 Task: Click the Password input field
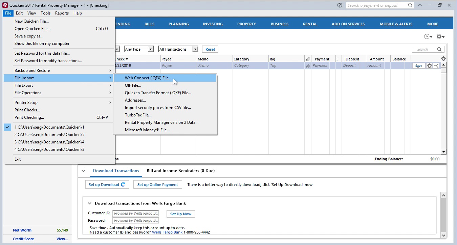tap(135, 220)
